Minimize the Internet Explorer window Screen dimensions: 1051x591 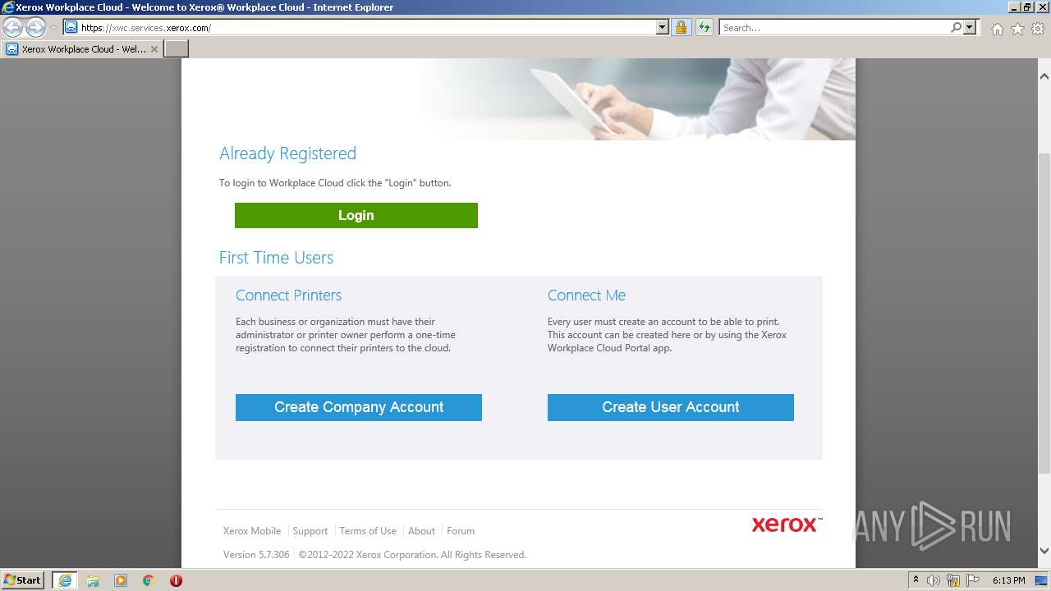pos(1013,7)
